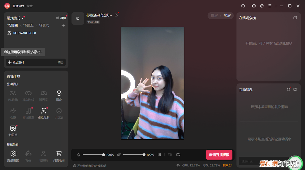This screenshot has height=170, width=305.
Task: Switch preview to 横屏 landscape
Action: (x=214, y=15)
